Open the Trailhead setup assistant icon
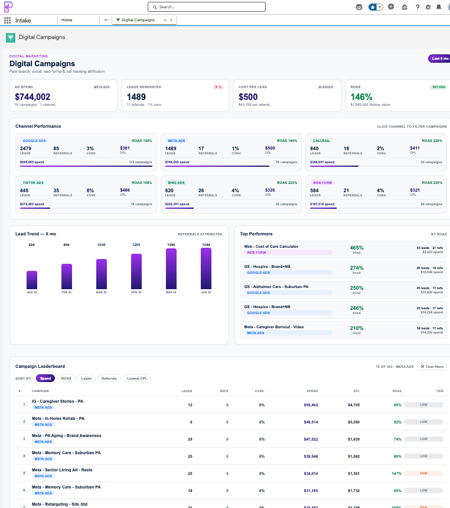This screenshot has width=450, height=508. tap(405, 7)
